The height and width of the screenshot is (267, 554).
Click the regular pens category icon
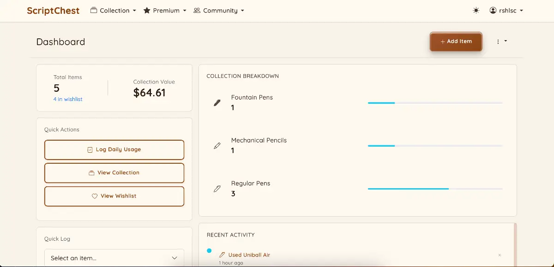[217, 189]
